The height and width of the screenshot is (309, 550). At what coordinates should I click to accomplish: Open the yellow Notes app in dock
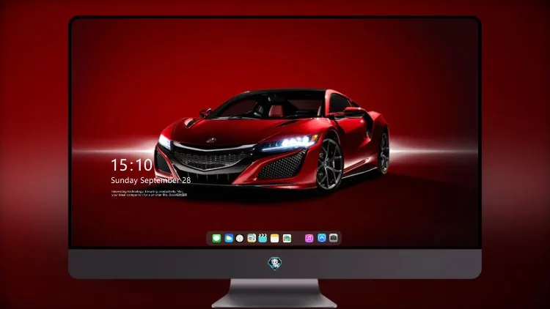275,238
